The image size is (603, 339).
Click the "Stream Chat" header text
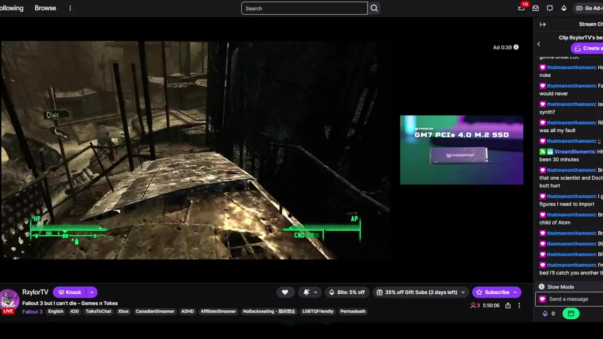coord(591,24)
